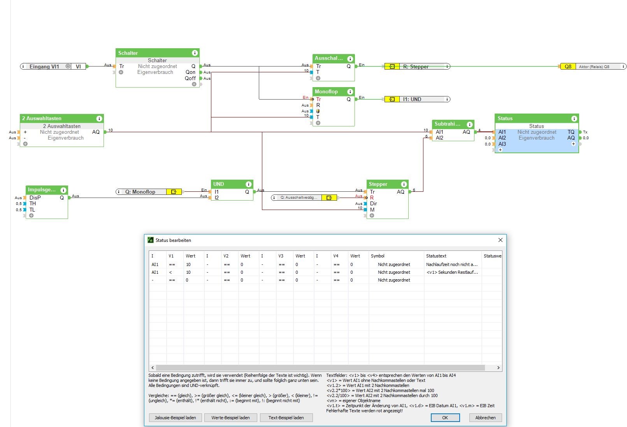
Task: Click info icon on 2 Auswahltasten block
Action: [x=99, y=119]
